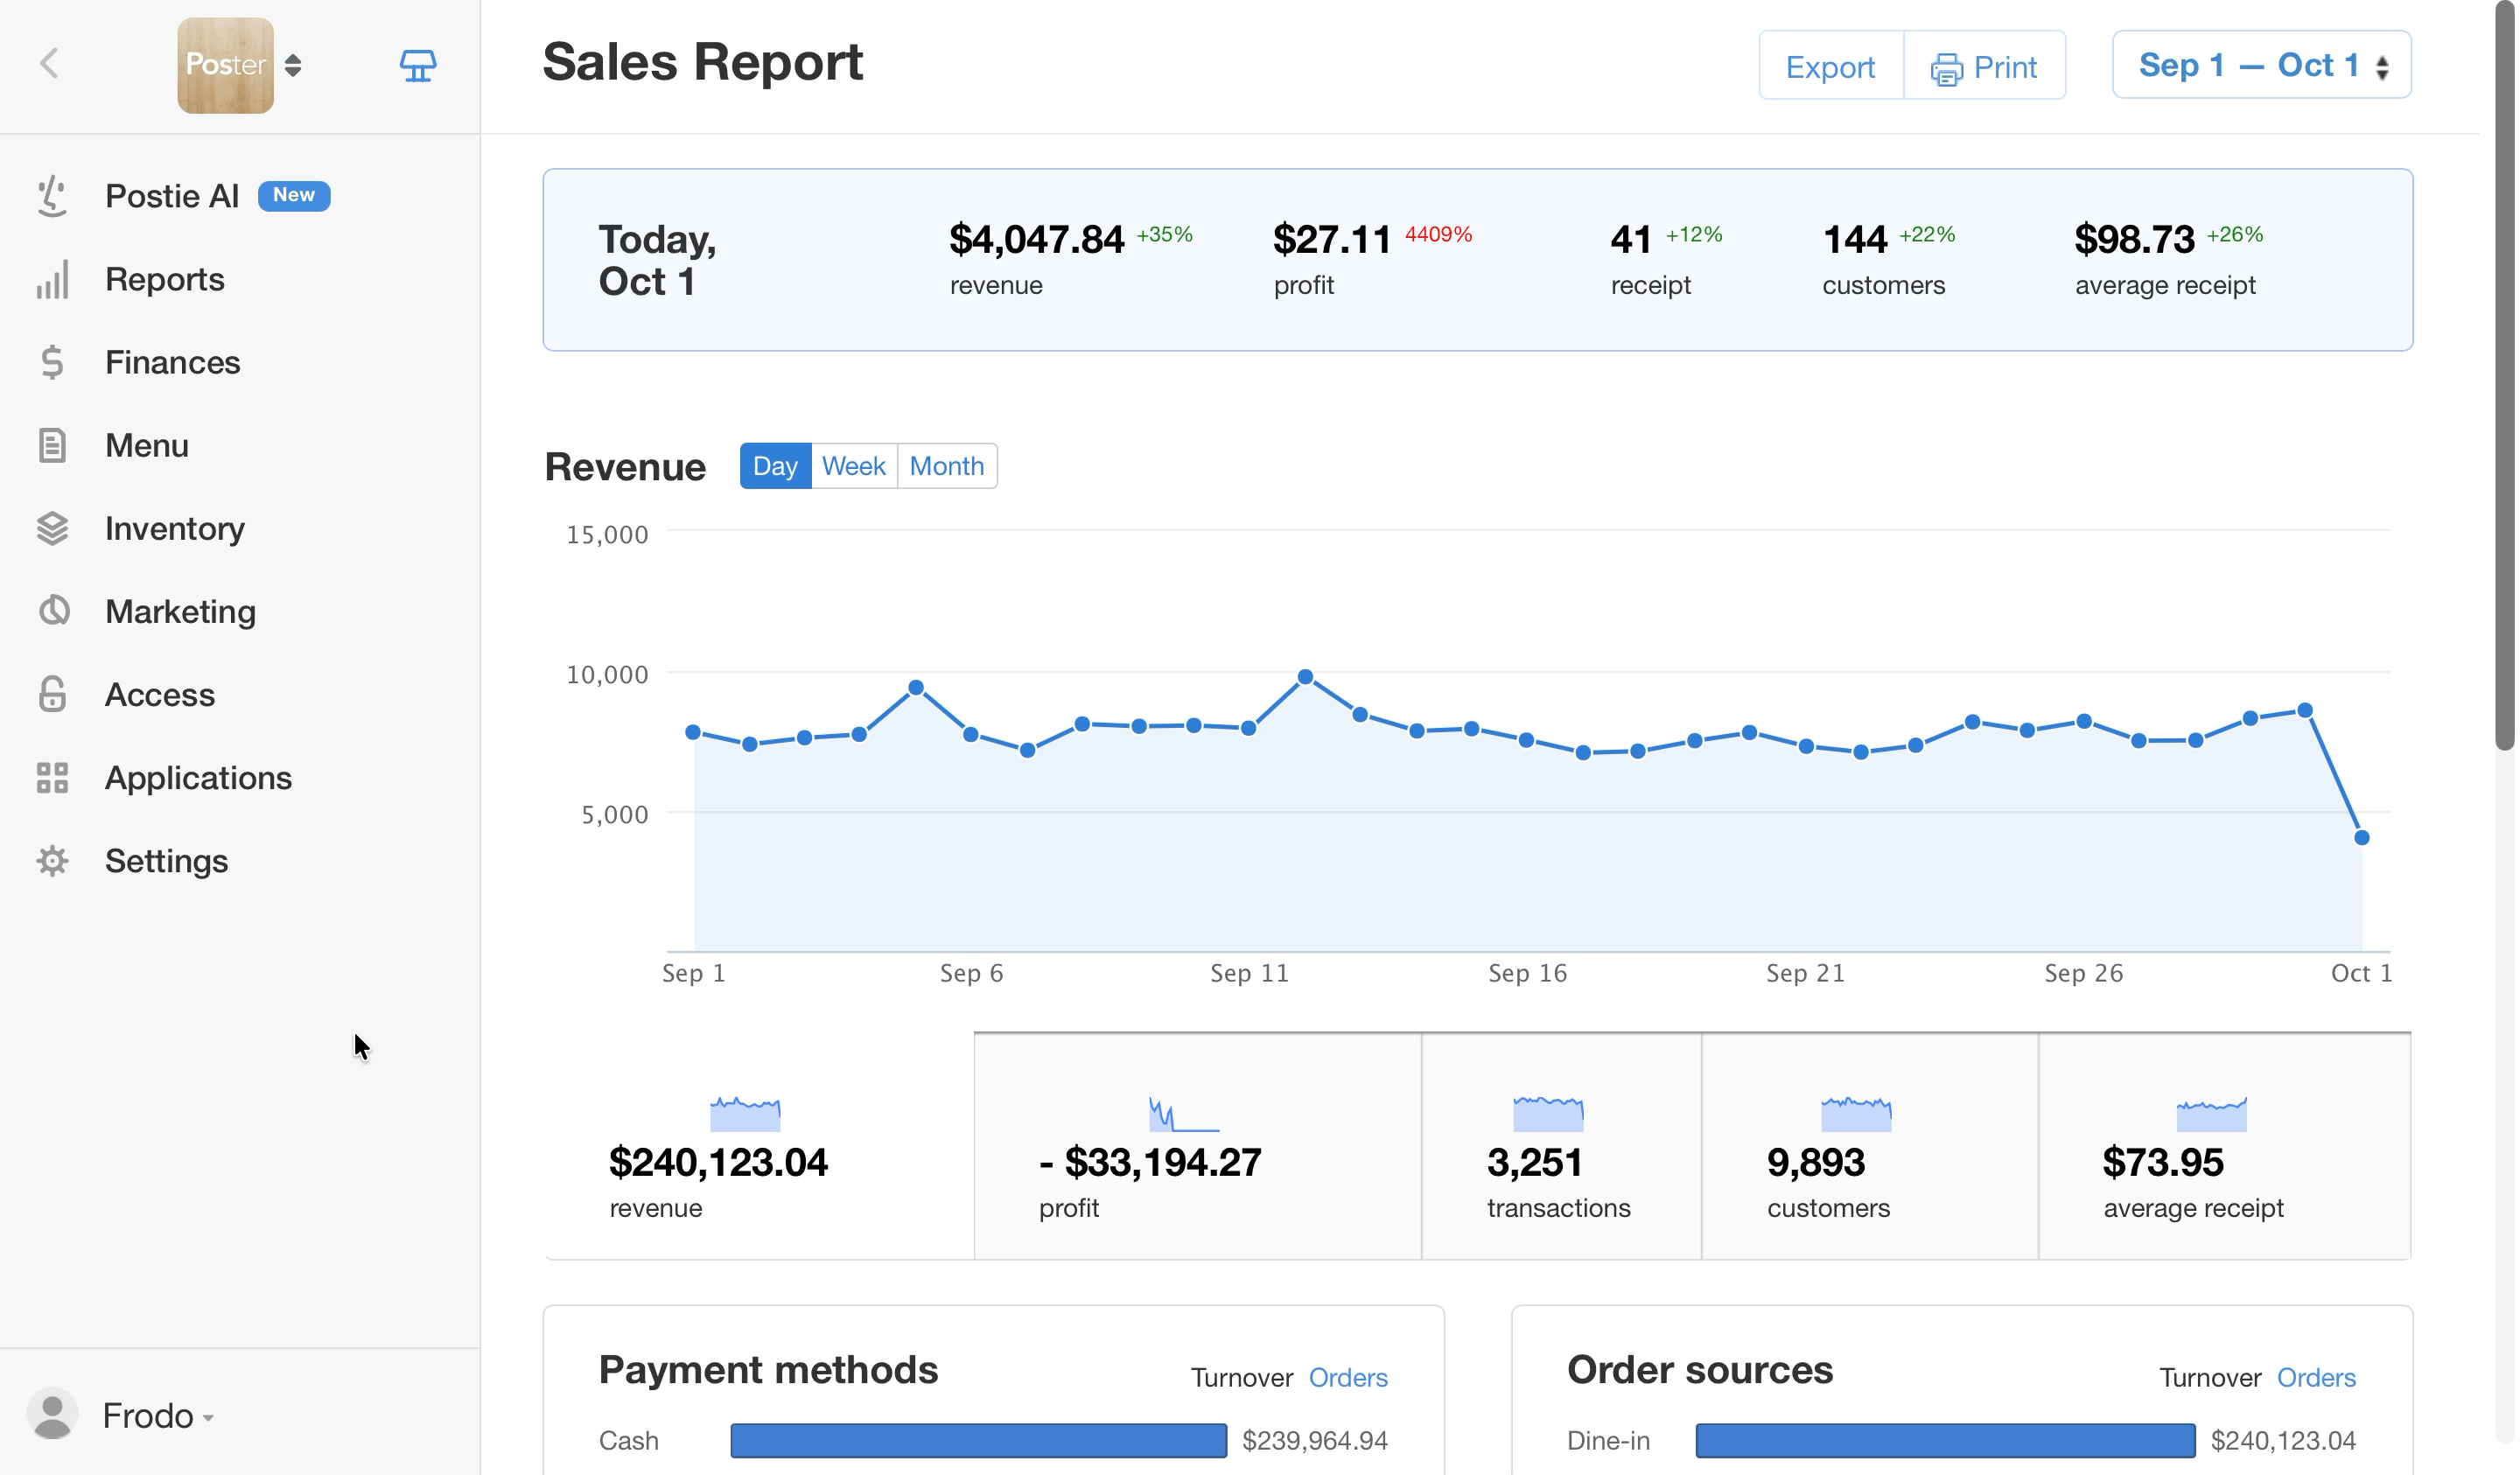This screenshot has width=2520, height=1475.
Task: Click the Settings gear icon
Action: (x=52, y=860)
